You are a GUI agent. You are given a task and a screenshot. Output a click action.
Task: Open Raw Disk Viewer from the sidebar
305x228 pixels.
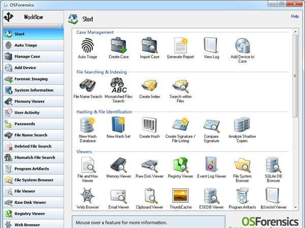pos(33,203)
